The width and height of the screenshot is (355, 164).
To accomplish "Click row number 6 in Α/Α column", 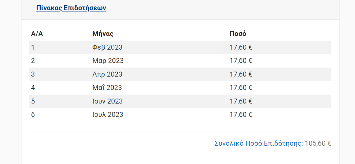I will 33,114.
